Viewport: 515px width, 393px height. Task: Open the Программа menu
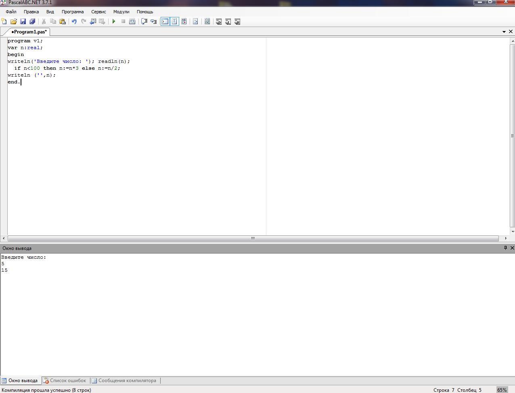pyautogui.click(x=73, y=12)
